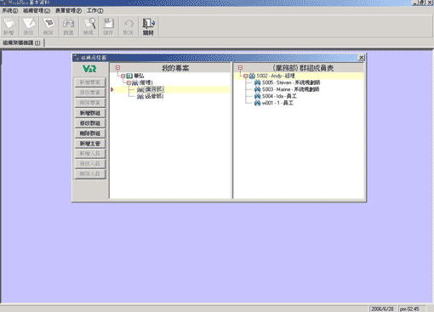The width and height of the screenshot is (434, 312).
Task: Click the person icon beside S003 - Marine
Action: pyautogui.click(x=257, y=89)
